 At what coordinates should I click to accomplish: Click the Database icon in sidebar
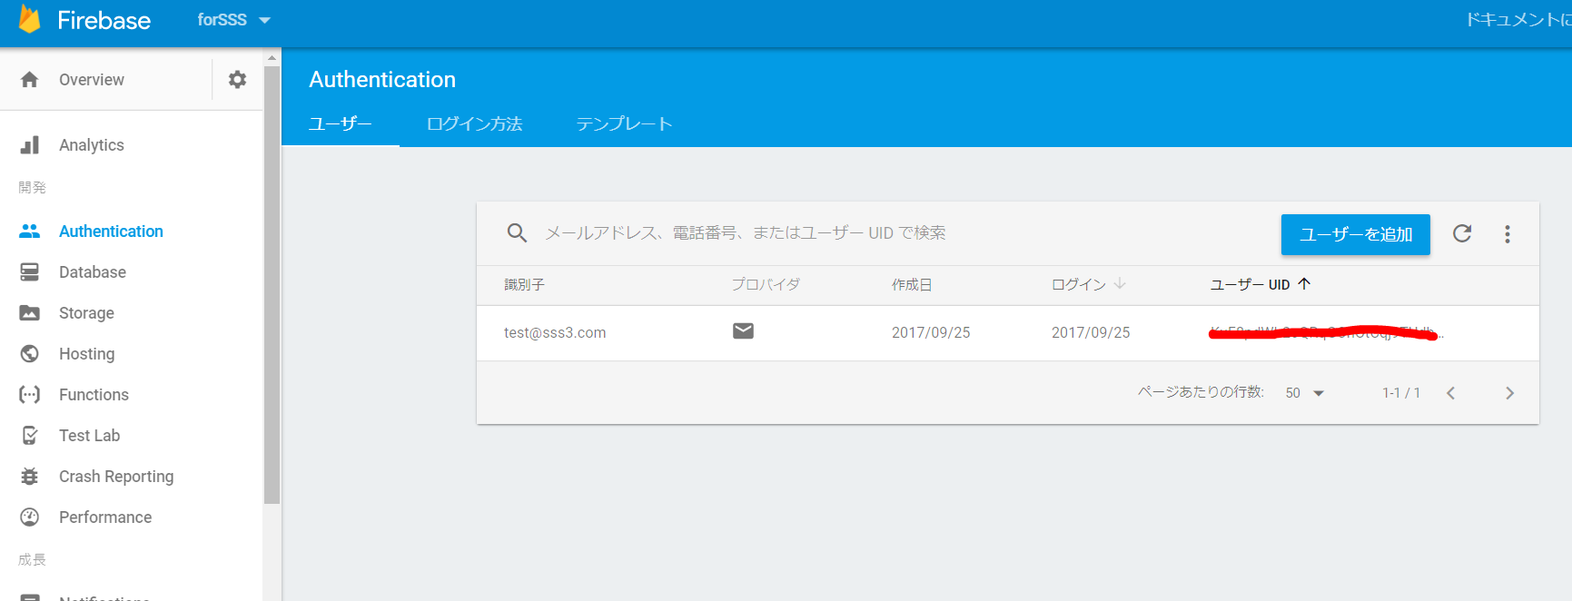(x=30, y=272)
